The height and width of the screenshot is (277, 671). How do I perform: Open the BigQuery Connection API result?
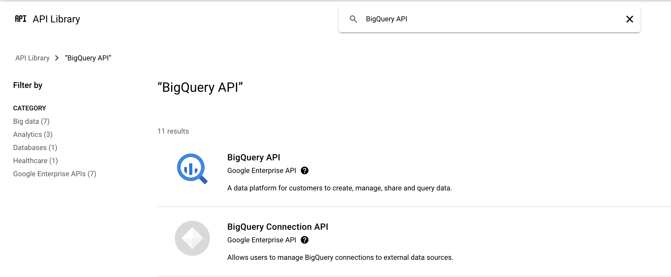pyautogui.click(x=277, y=227)
